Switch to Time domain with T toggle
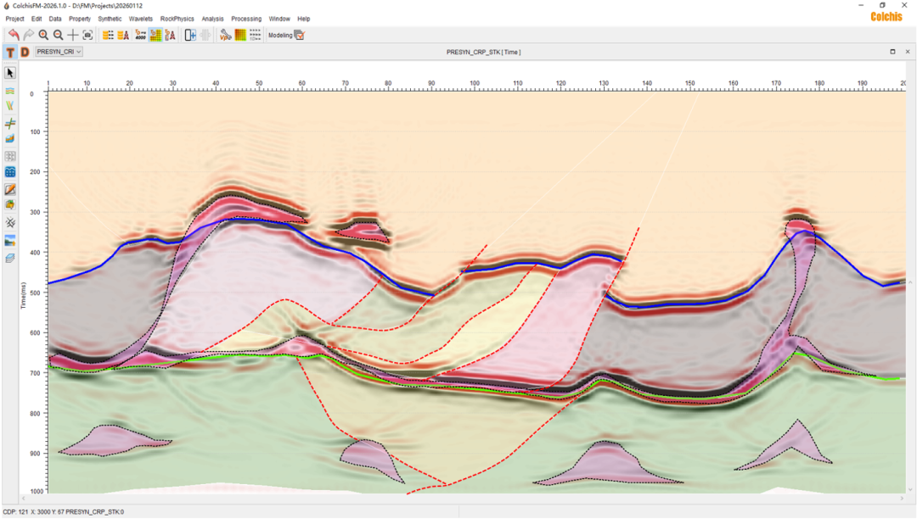 (10, 53)
